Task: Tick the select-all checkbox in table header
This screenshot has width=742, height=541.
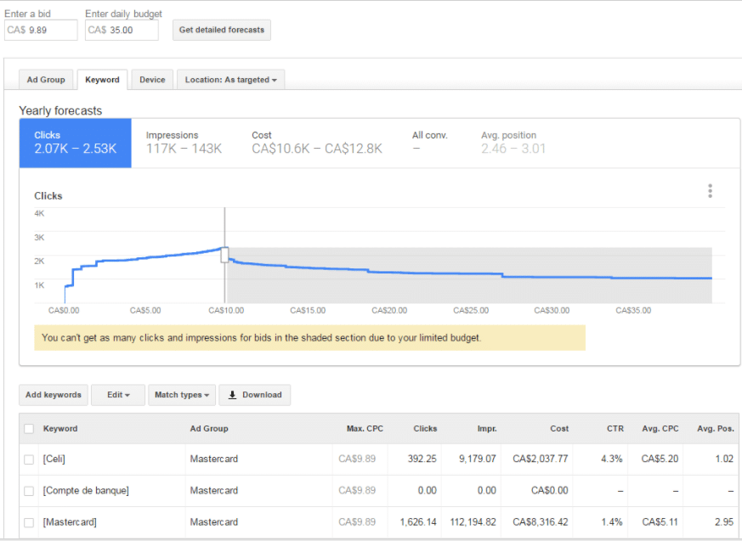Action: (x=29, y=429)
